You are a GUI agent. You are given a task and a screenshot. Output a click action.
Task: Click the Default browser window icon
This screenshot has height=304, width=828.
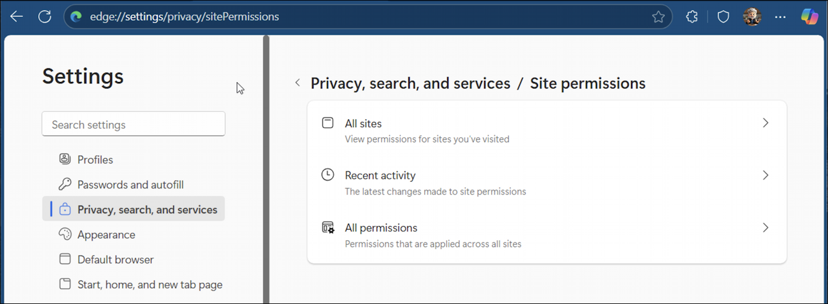(x=65, y=259)
